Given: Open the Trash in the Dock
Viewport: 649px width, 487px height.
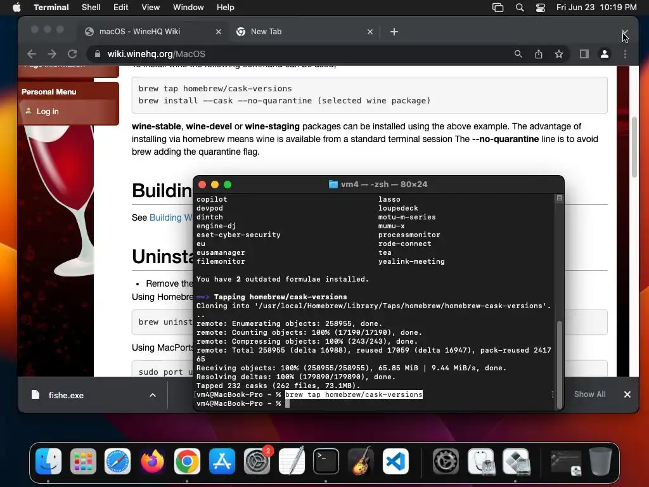Looking at the screenshot, I should point(601,462).
